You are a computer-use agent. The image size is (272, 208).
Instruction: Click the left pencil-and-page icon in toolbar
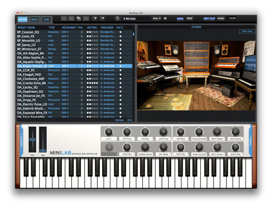tap(95, 18)
